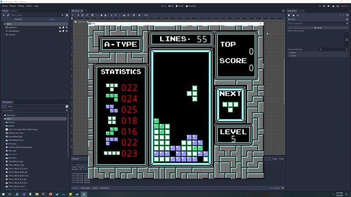Select the Remote scene tree tab

pos(18,19)
